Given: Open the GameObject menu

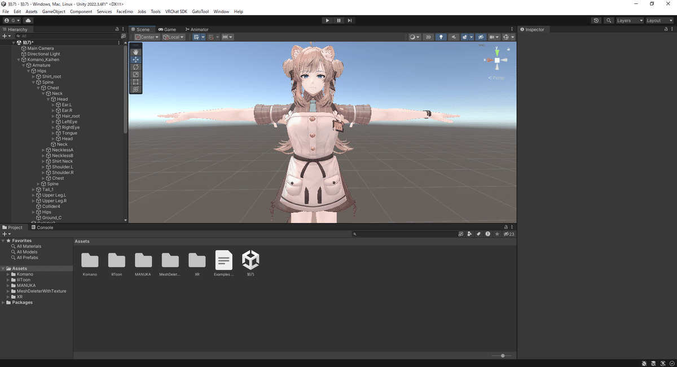Looking at the screenshot, I should [x=54, y=11].
